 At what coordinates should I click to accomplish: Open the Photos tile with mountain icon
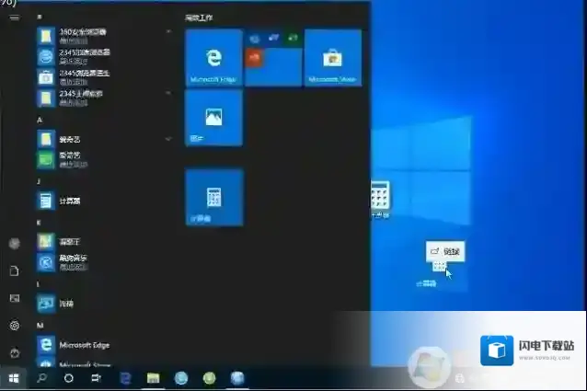click(x=213, y=118)
